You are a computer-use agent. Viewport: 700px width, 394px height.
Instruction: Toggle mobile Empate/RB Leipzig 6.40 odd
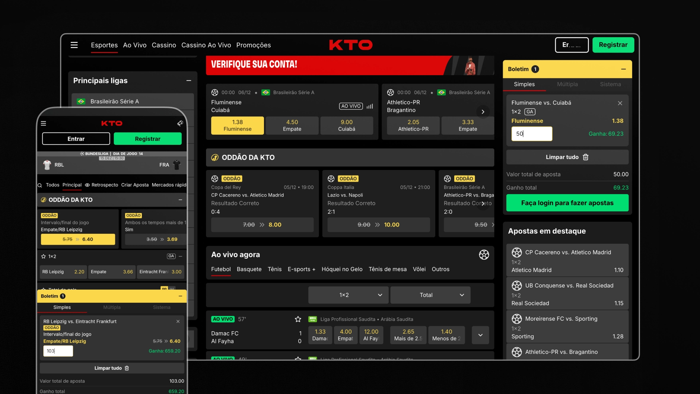78,239
